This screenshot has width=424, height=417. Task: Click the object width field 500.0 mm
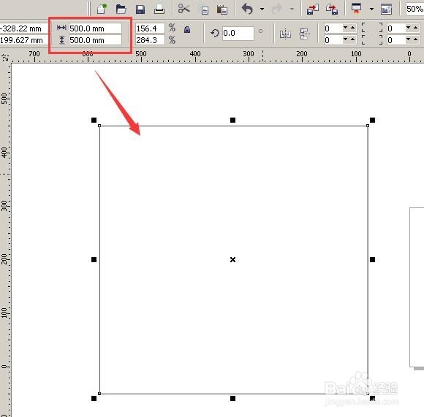pos(96,28)
